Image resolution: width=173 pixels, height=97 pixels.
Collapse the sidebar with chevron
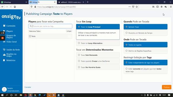[21, 11]
